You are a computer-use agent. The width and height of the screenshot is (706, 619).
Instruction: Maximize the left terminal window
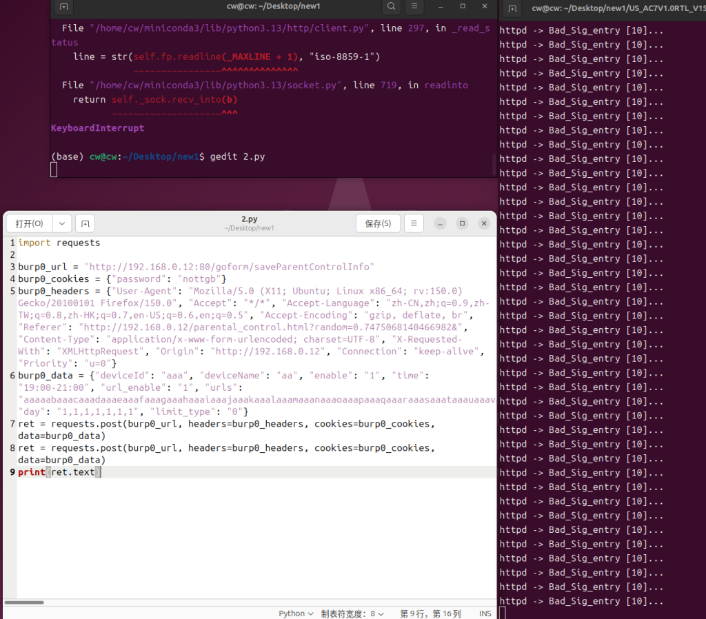tap(463, 6)
